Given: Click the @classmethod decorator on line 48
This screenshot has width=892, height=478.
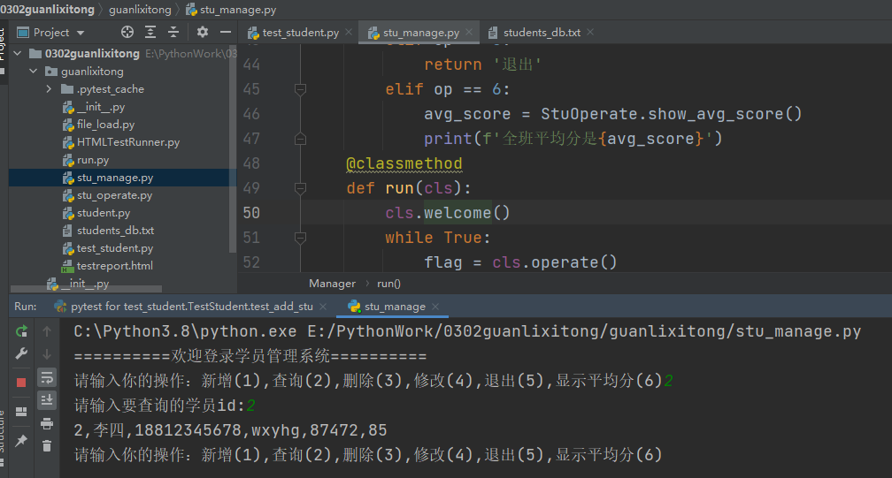Looking at the screenshot, I should (404, 163).
